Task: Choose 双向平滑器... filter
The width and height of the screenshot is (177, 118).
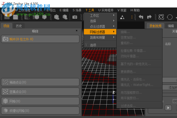Action: pos(139,56)
